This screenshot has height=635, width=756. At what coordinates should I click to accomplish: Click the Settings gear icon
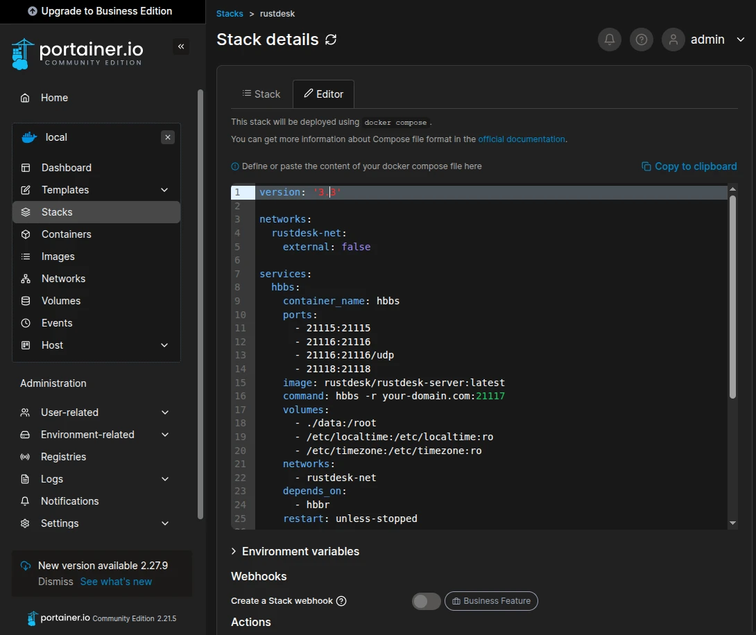pyautogui.click(x=25, y=523)
